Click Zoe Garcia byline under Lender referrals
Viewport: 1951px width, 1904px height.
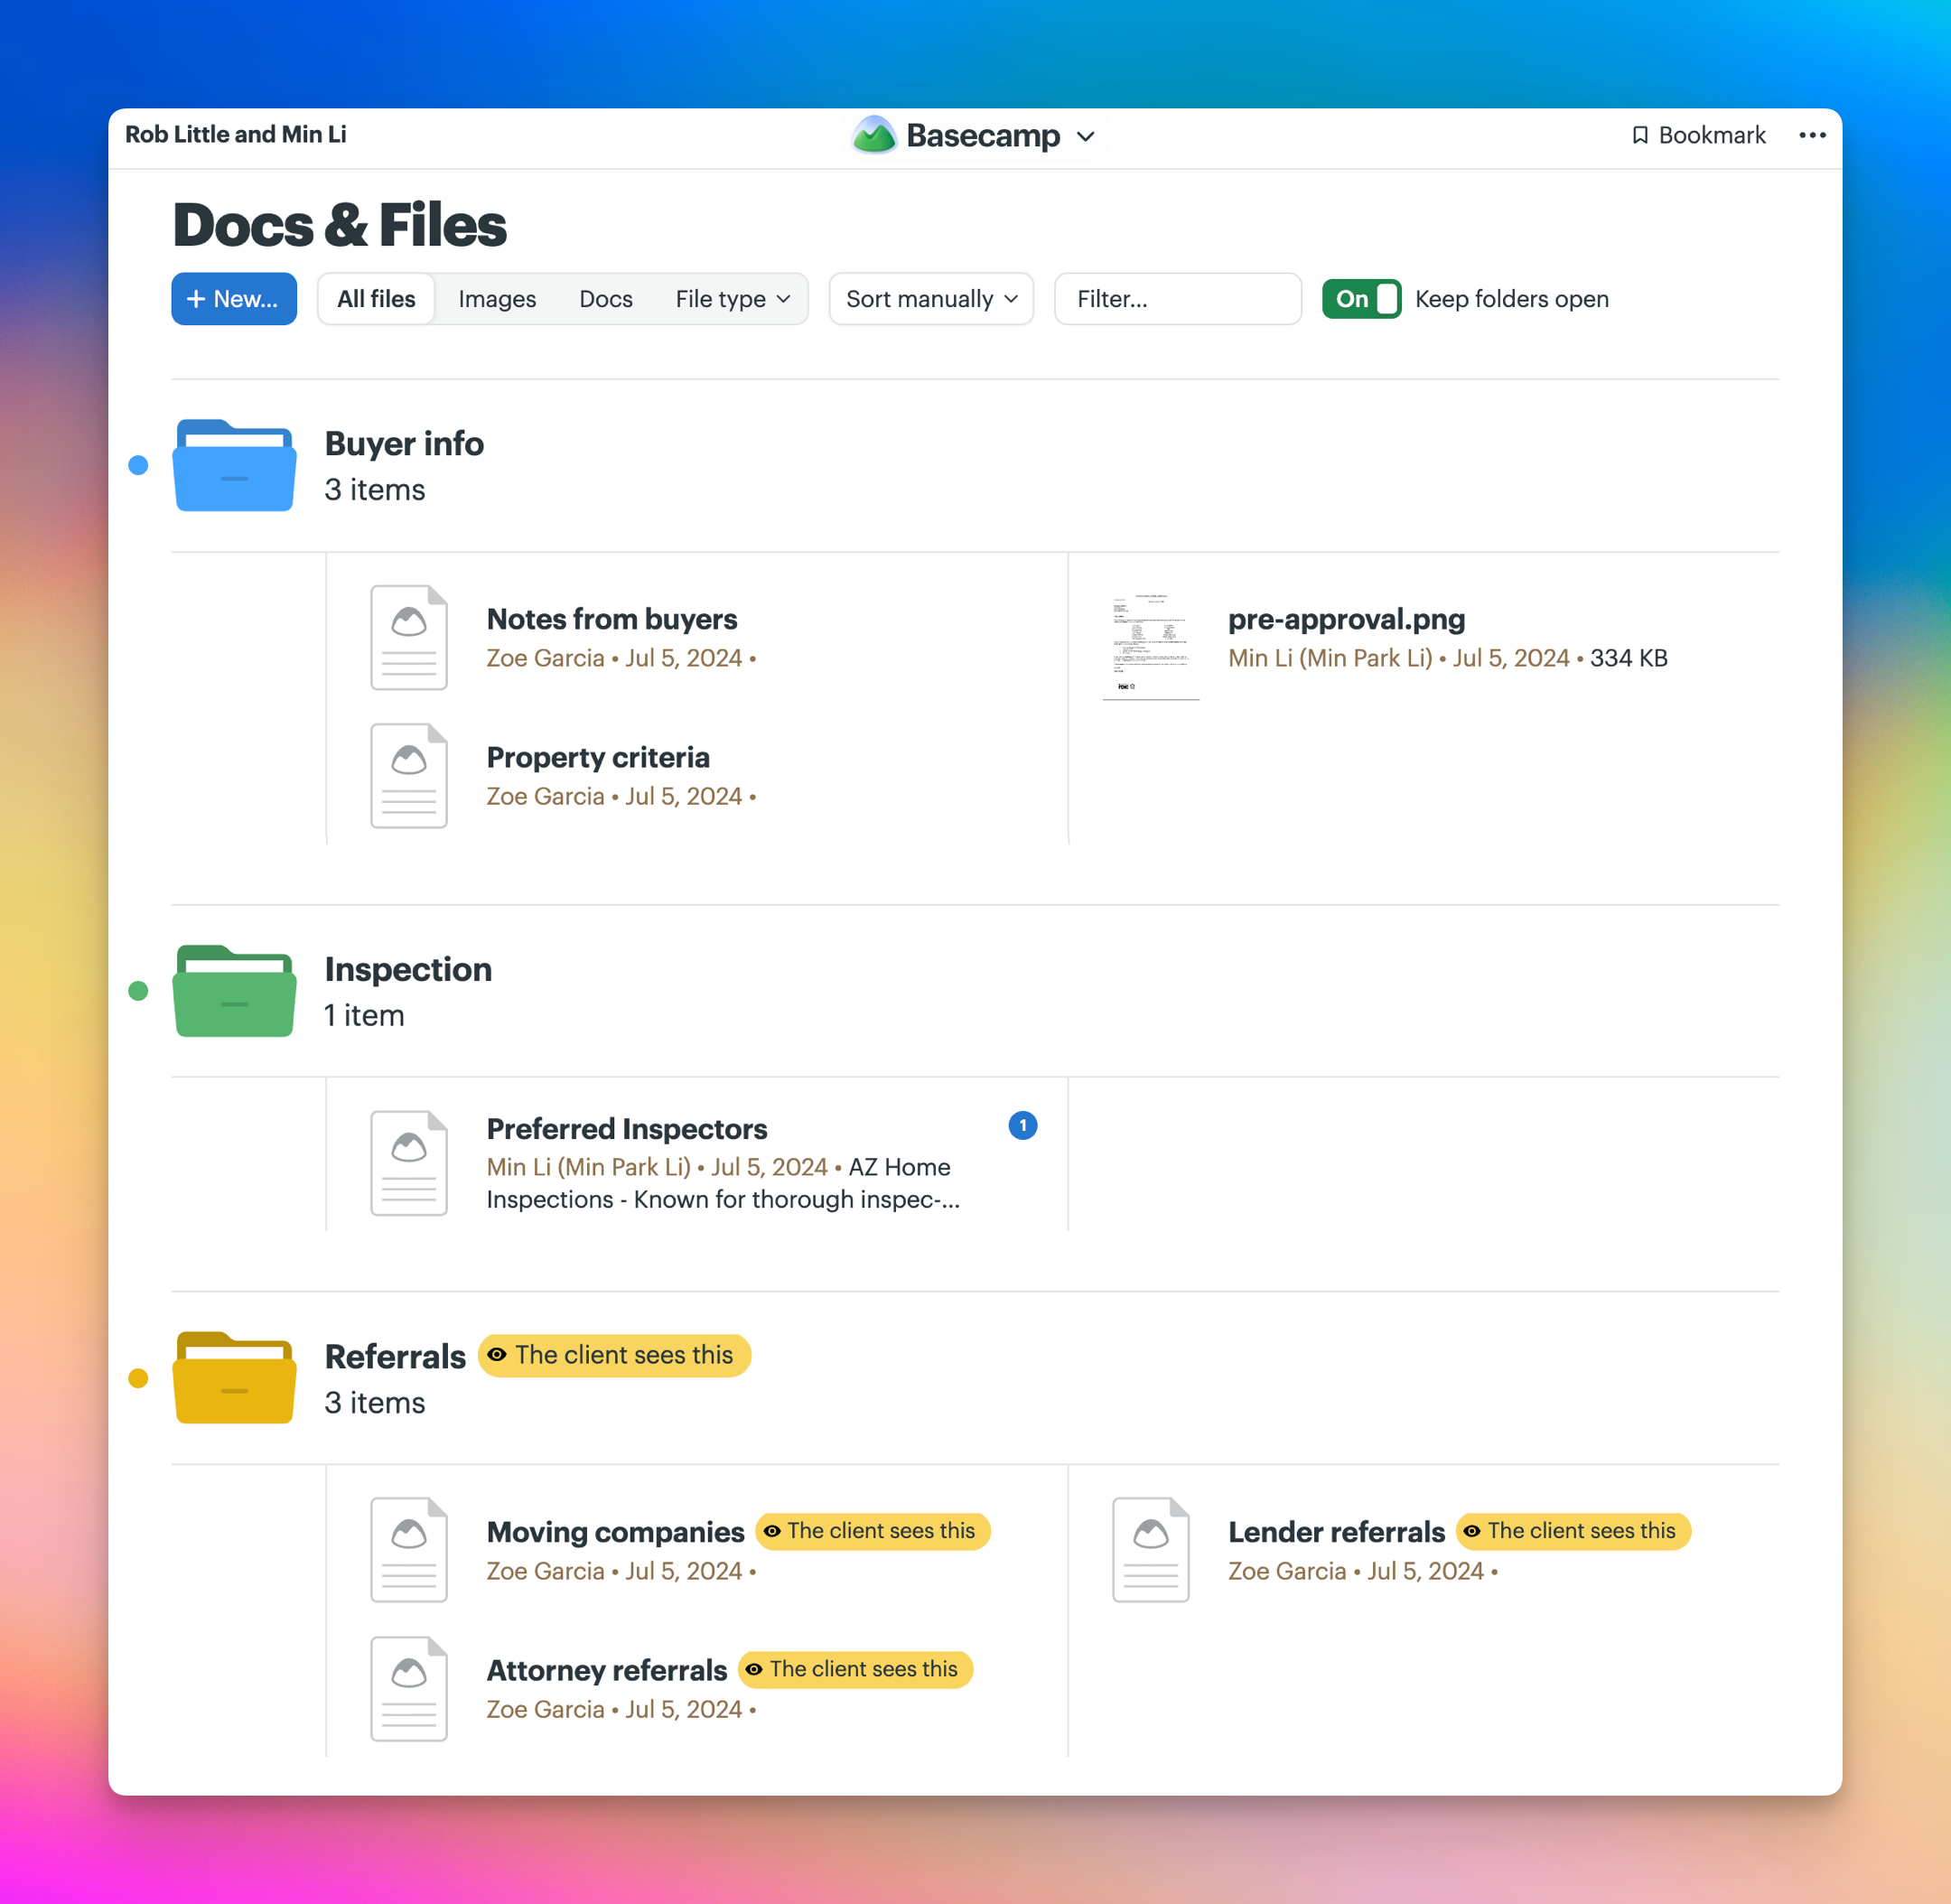click(1287, 1571)
